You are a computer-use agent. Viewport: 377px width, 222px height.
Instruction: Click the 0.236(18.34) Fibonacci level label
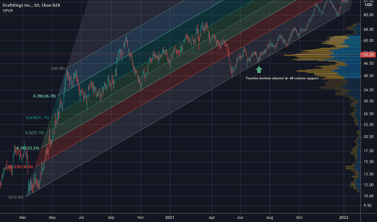pyautogui.click(x=22, y=167)
